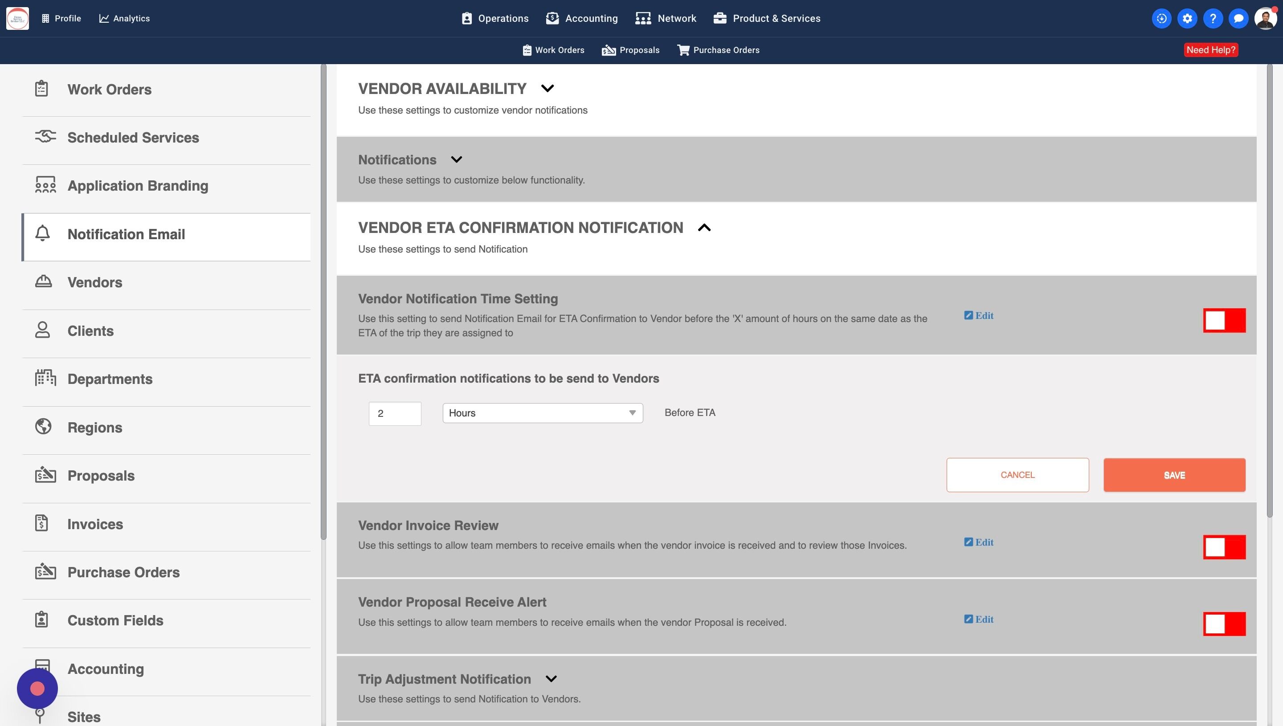Click the Clients person icon in sidebar
The width and height of the screenshot is (1283, 726).
pos(43,330)
